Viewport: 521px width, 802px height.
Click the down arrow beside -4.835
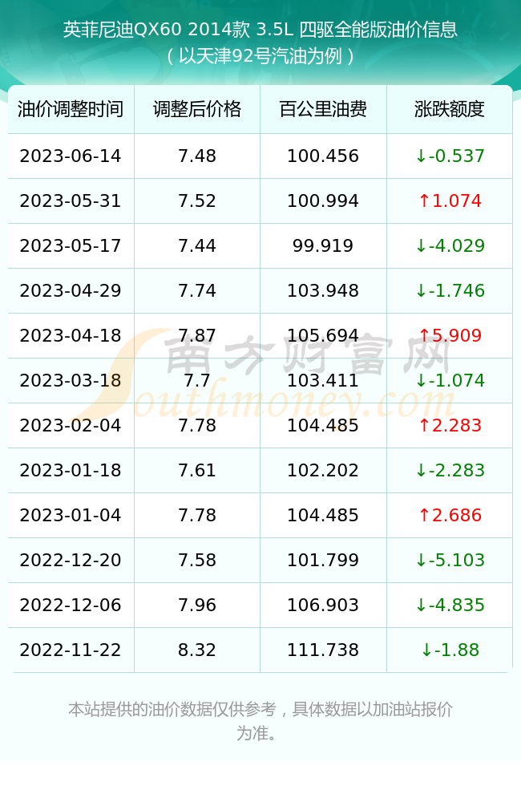coord(421,605)
